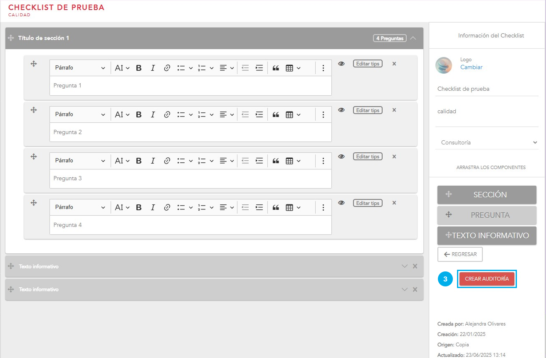Delete Pregunta 4 with the X icon
This screenshot has height=358, width=546.
tap(394, 203)
